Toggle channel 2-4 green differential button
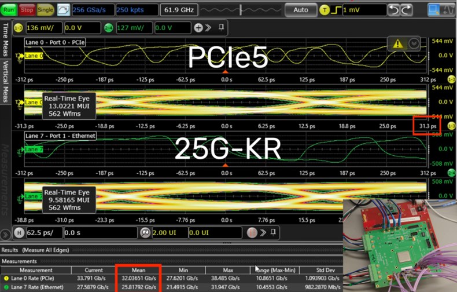The width and height of the screenshot is (457, 292). (x=109, y=28)
